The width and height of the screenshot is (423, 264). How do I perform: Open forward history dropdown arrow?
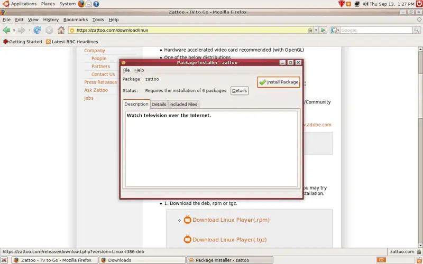[x=29, y=30]
